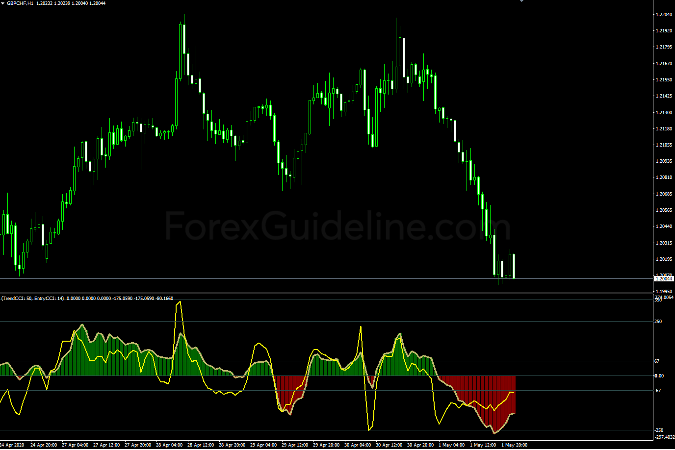This screenshot has width=675, height=450.
Task: Click the 28 Apr 12:00 time label
Action: (201, 445)
